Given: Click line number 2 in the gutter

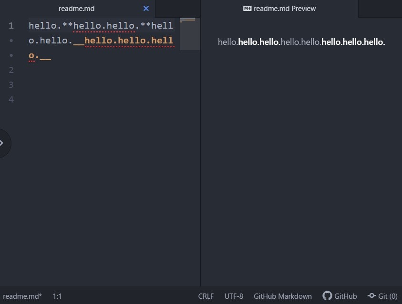Looking at the screenshot, I should (x=11, y=70).
